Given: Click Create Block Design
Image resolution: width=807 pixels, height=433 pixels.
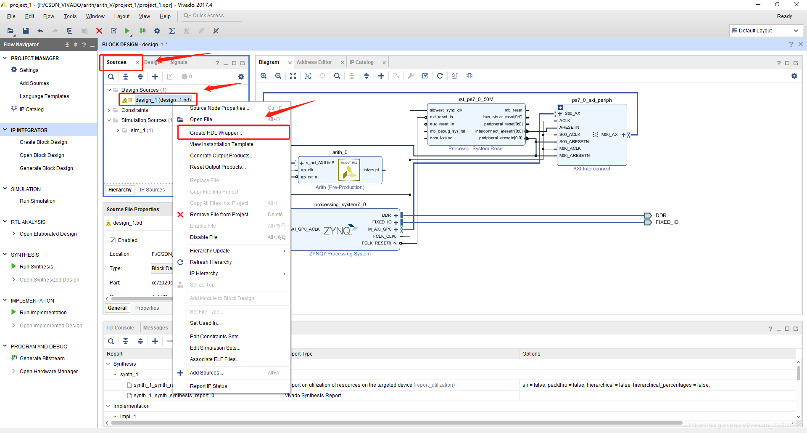Looking at the screenshot, I should [x=43, y=142].
